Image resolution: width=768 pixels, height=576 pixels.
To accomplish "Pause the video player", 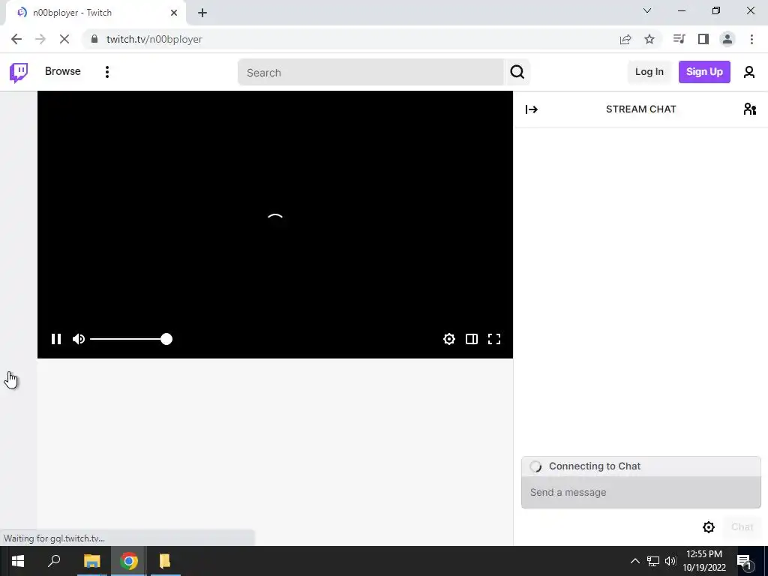I will [x=56, y=339].
